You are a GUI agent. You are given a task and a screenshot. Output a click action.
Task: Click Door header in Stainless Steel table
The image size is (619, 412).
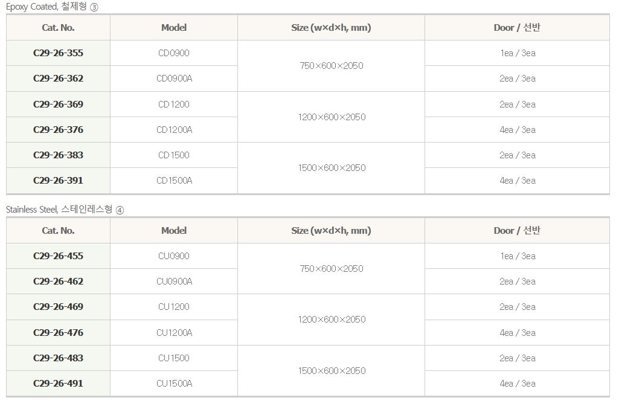tap(517, 231)
